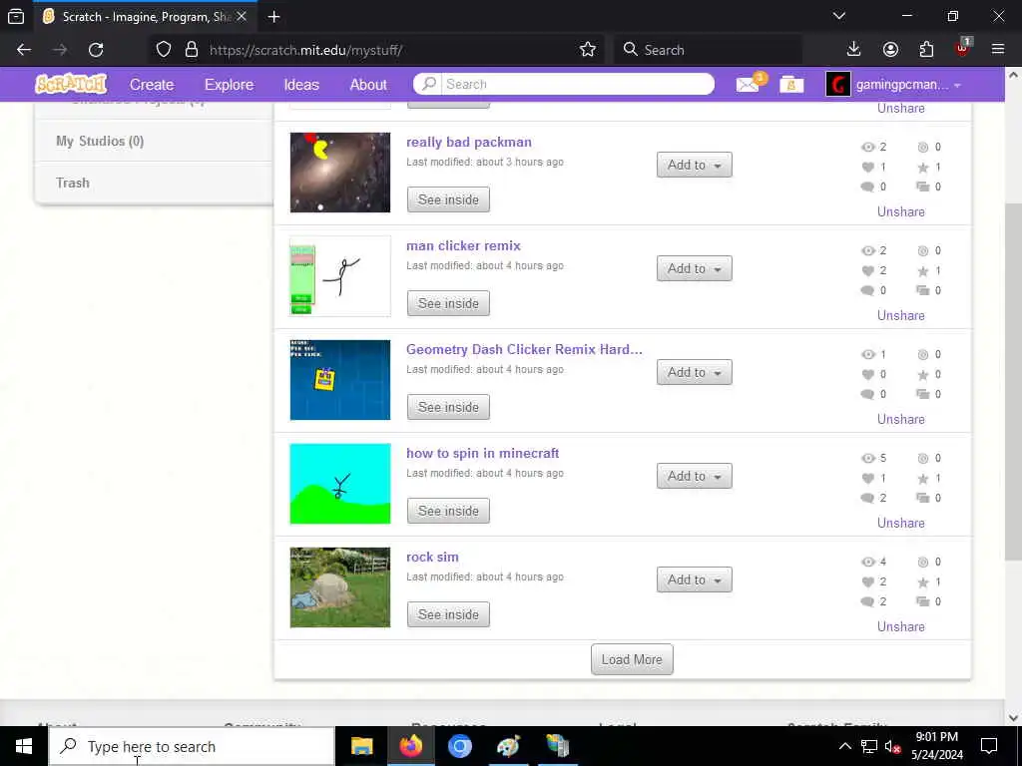This screenshot has height=766, width=1022.
Task: Open the Create menu item
Action: (152, 85)
